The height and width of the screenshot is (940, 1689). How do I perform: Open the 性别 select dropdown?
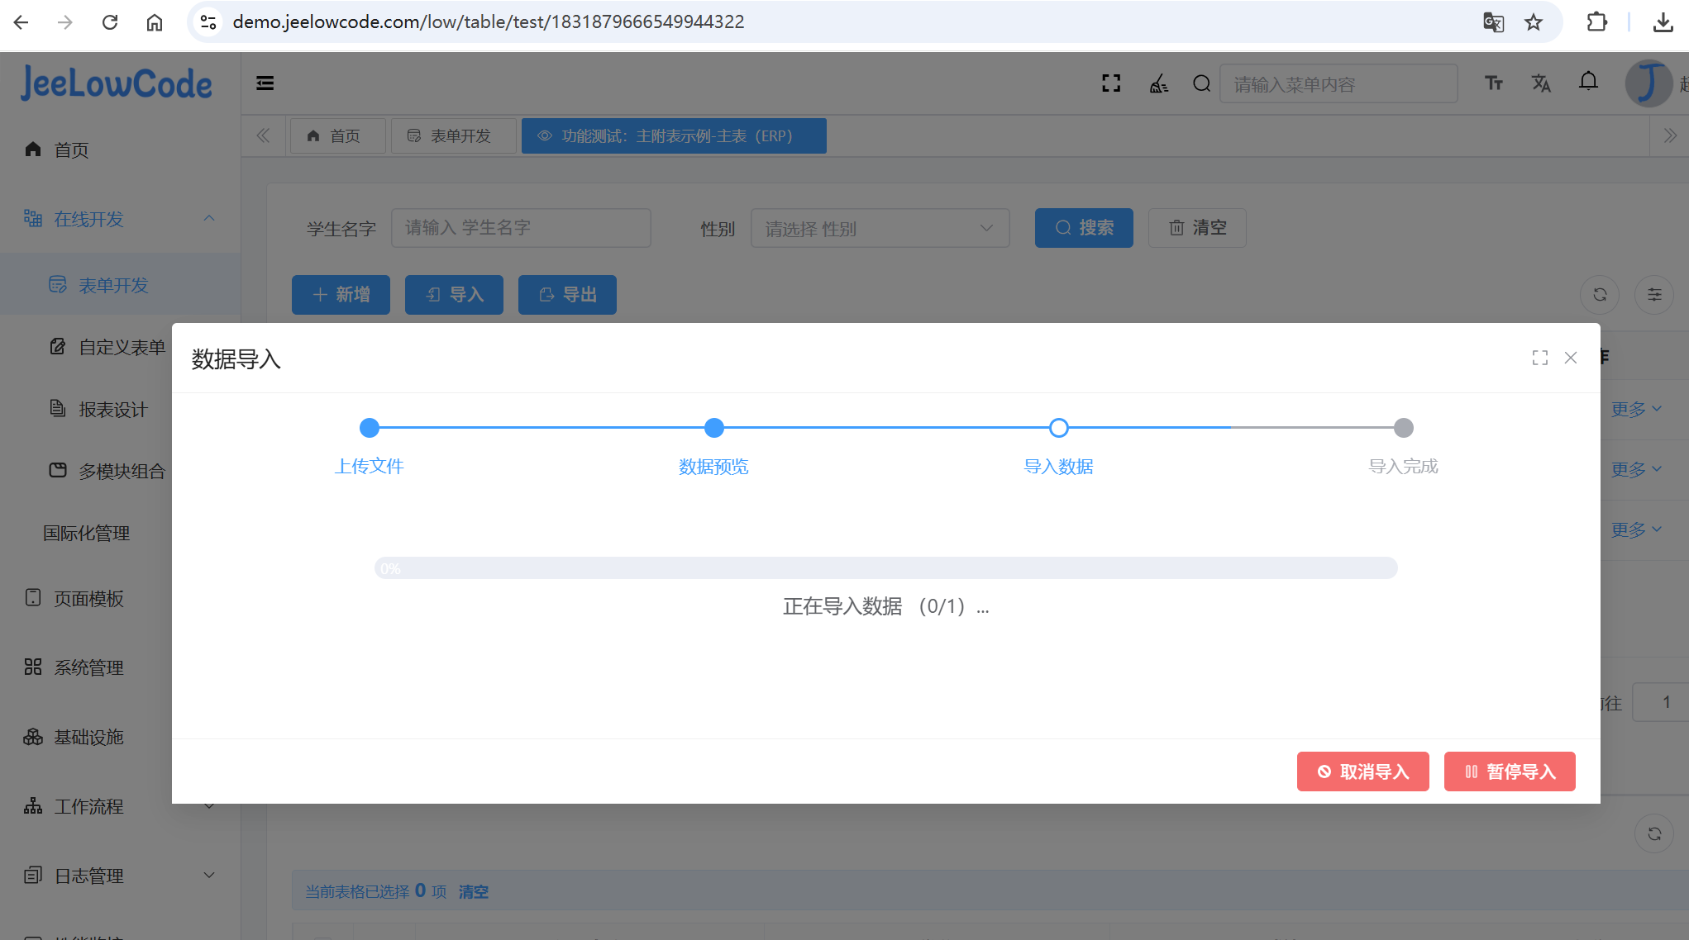click(x=879, y=228)
